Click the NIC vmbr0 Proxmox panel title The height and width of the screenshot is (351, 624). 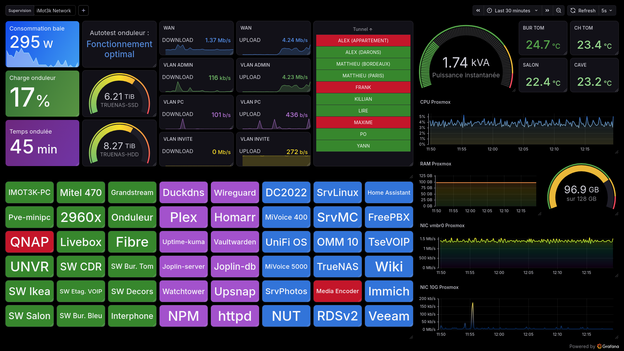(x=442, y=226)
